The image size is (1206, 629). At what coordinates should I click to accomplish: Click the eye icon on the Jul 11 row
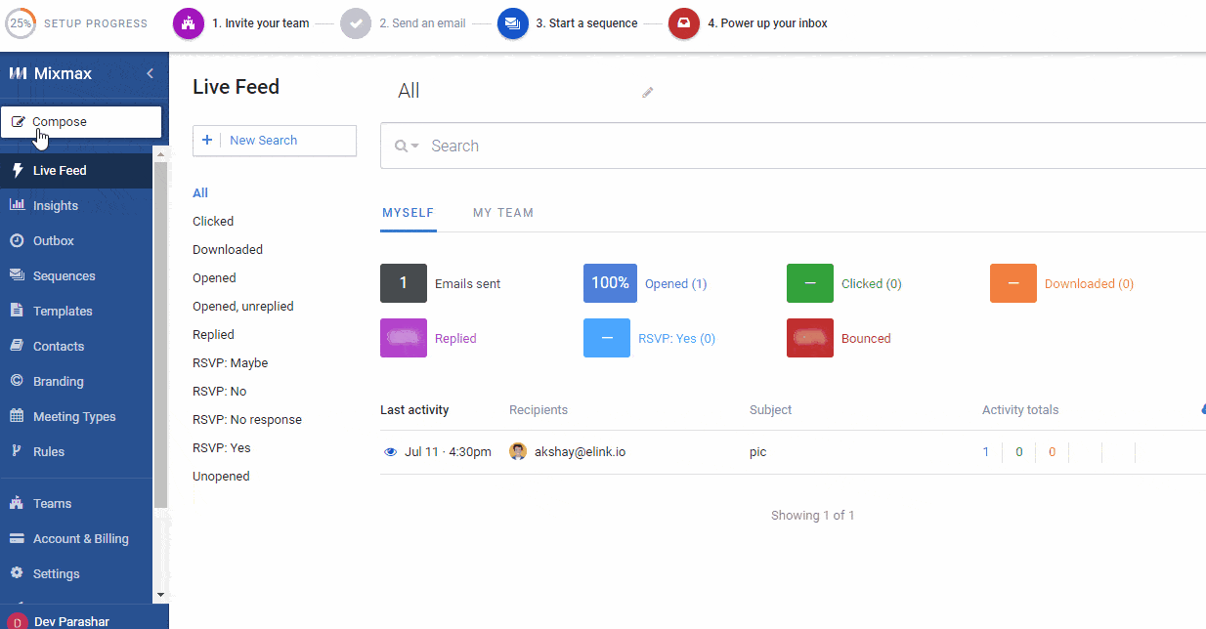(x=391, y=452)
